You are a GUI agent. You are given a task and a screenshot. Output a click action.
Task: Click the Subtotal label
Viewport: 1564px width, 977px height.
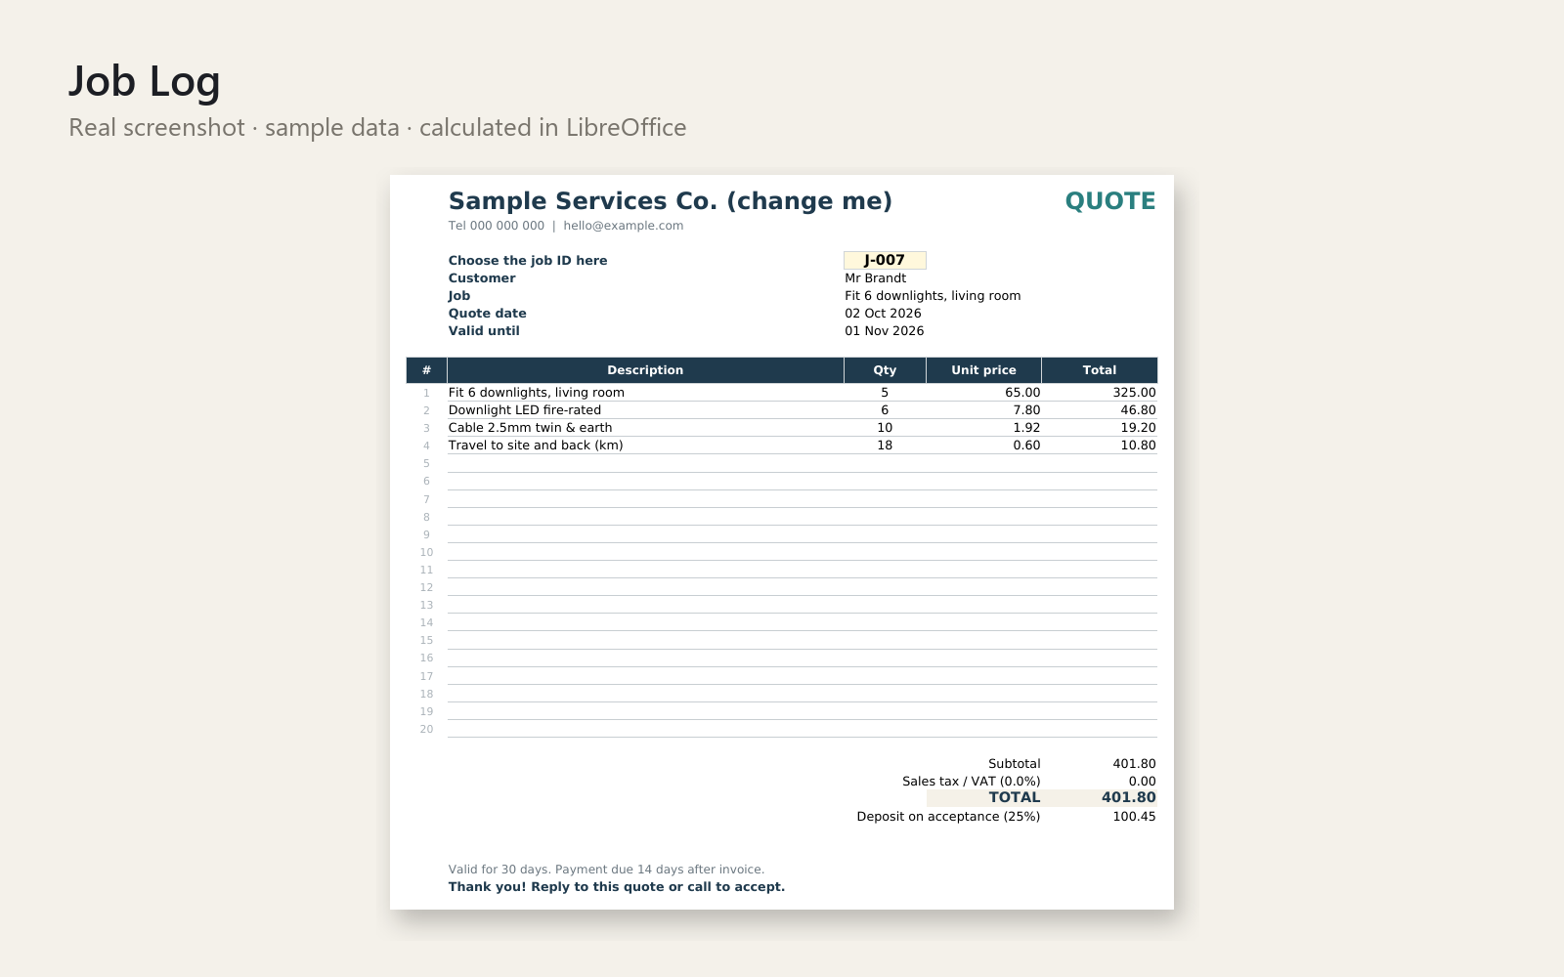[x=1014, y=764]
